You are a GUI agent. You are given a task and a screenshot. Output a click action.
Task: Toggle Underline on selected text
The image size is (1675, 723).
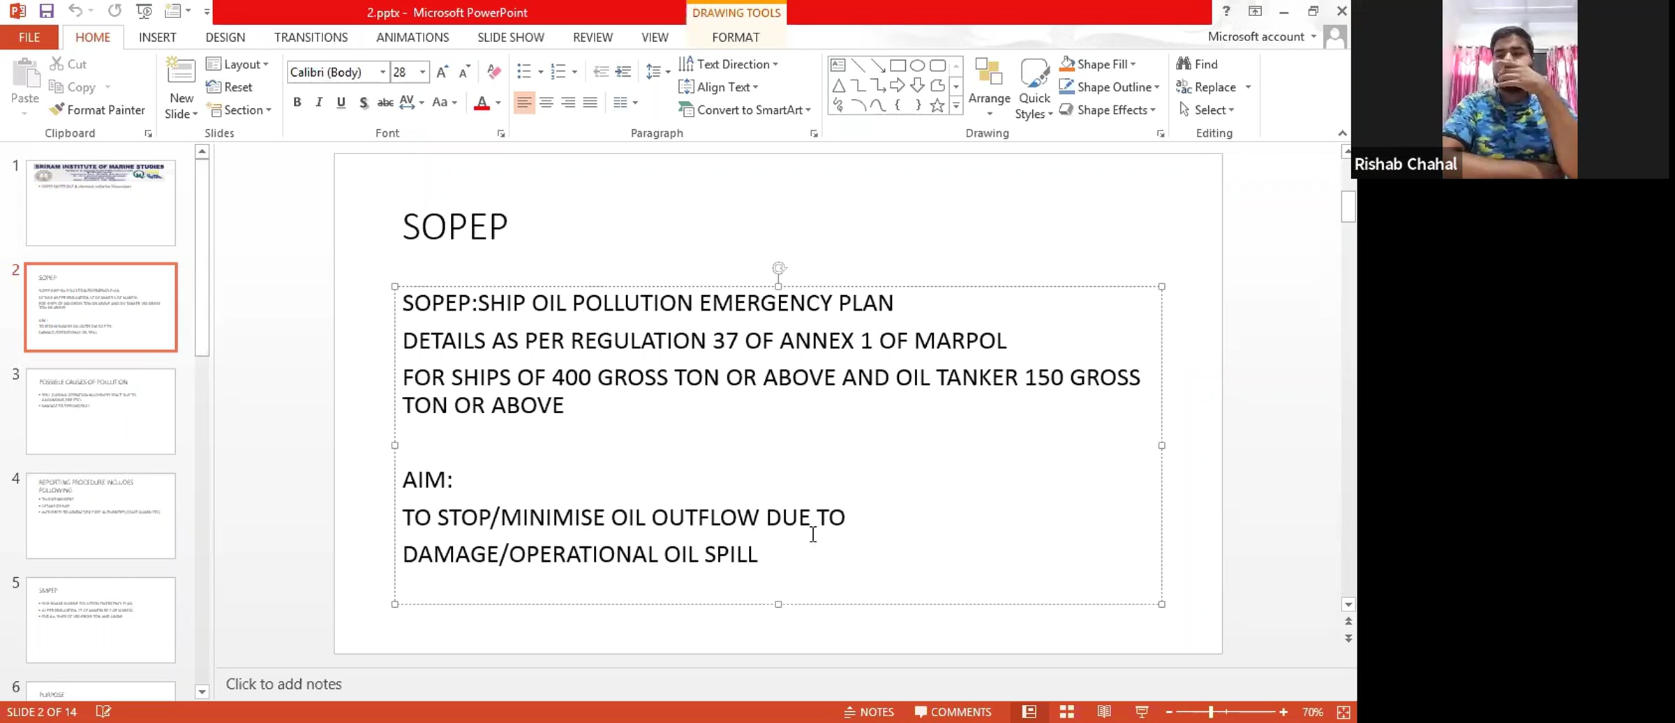(x=341, y=103)
